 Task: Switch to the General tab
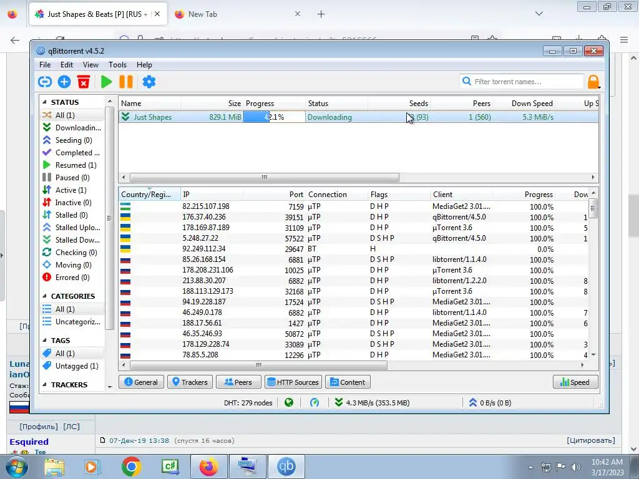click(141, 382)
